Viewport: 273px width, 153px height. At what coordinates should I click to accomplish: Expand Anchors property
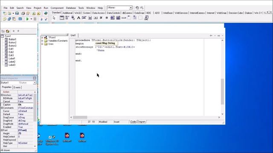coord(2,95)
